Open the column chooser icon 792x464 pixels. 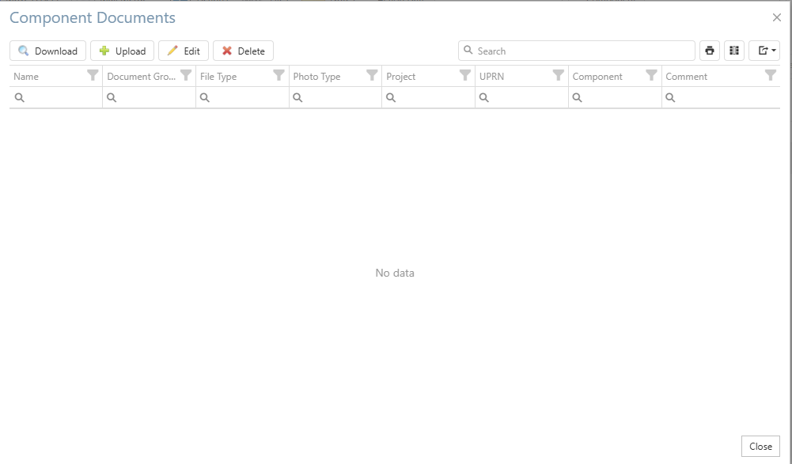click(734, 51)
